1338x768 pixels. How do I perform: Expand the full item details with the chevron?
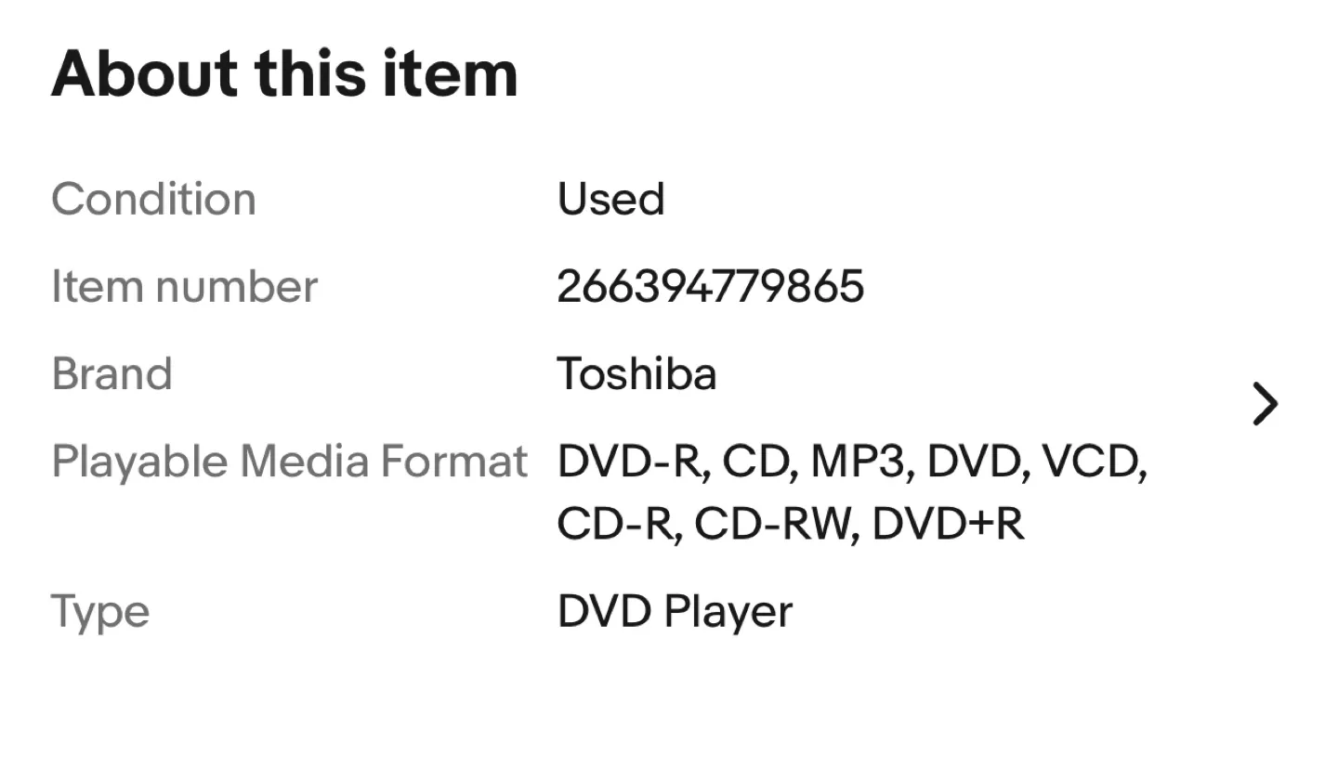tap(1266, 403)
